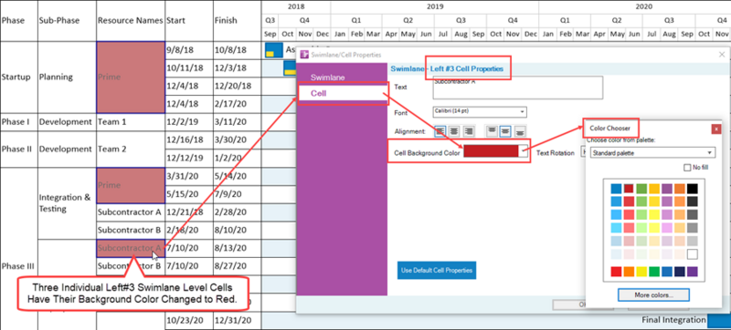Click the Swimlane/Cell Properties title bar app icon
731x330 pixels.
tap(305, 55)
